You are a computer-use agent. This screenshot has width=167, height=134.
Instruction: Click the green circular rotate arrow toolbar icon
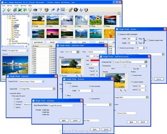point(25,10)
